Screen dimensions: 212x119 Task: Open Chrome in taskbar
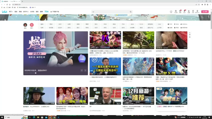click(54, 117)
